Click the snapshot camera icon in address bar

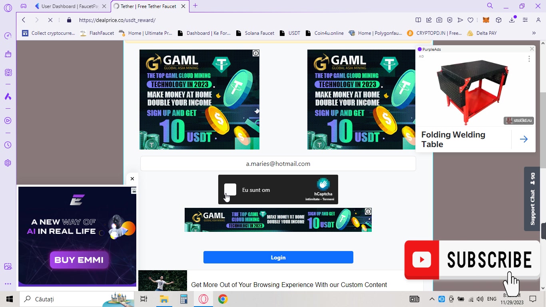(439, 20)
